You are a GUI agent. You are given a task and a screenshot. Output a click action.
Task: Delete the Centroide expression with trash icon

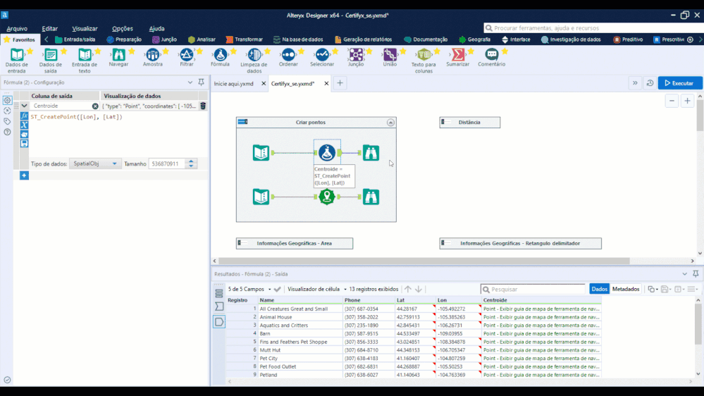(x=203, y=106)
